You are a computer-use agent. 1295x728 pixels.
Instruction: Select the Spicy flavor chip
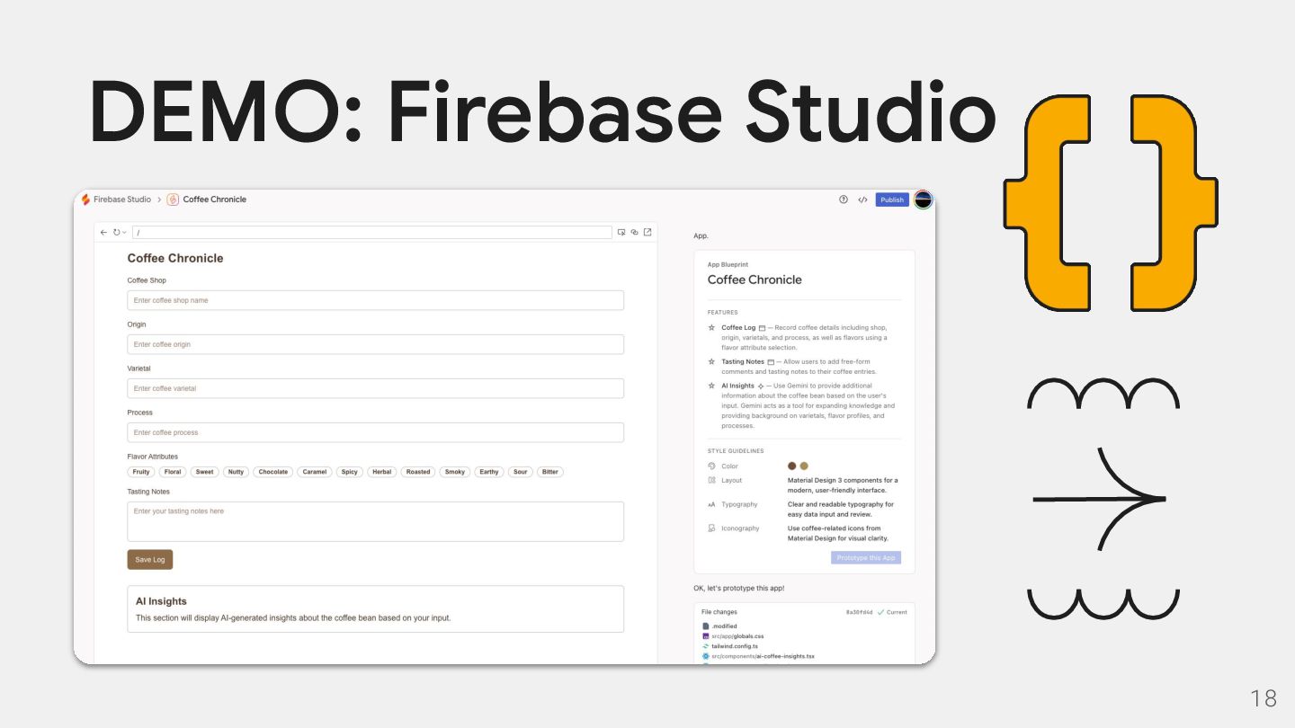[350, 472]
